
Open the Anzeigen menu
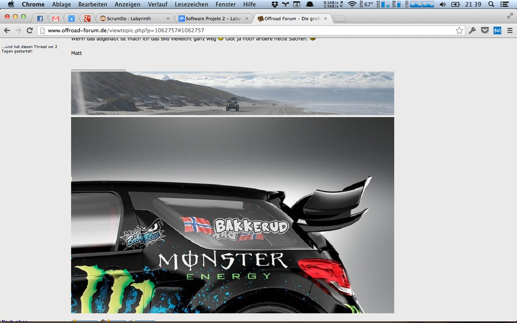pos(127,4)
